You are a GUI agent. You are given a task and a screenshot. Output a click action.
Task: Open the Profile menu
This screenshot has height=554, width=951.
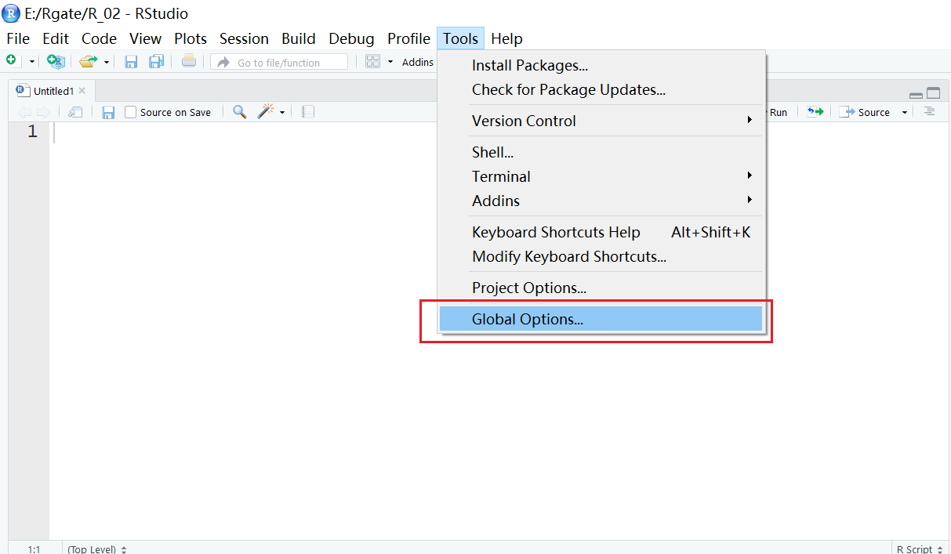pyautogui.click(x=408, y=38)
